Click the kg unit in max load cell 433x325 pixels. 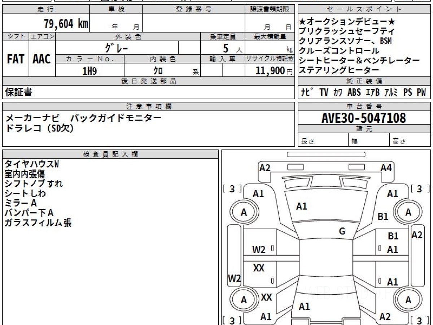289,50
